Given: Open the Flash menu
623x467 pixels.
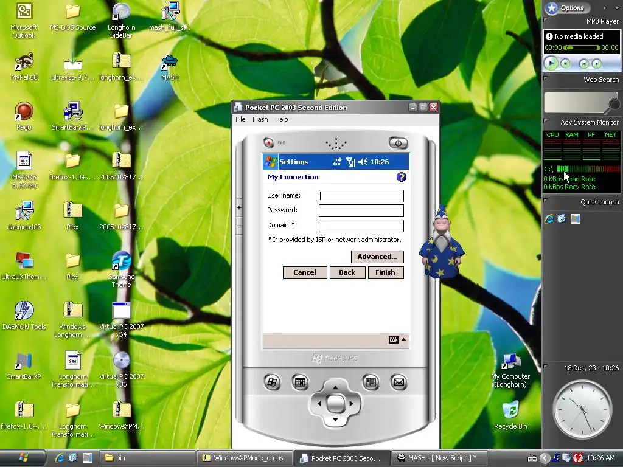Looking at the screenshot, I should (x=260, y=119).
